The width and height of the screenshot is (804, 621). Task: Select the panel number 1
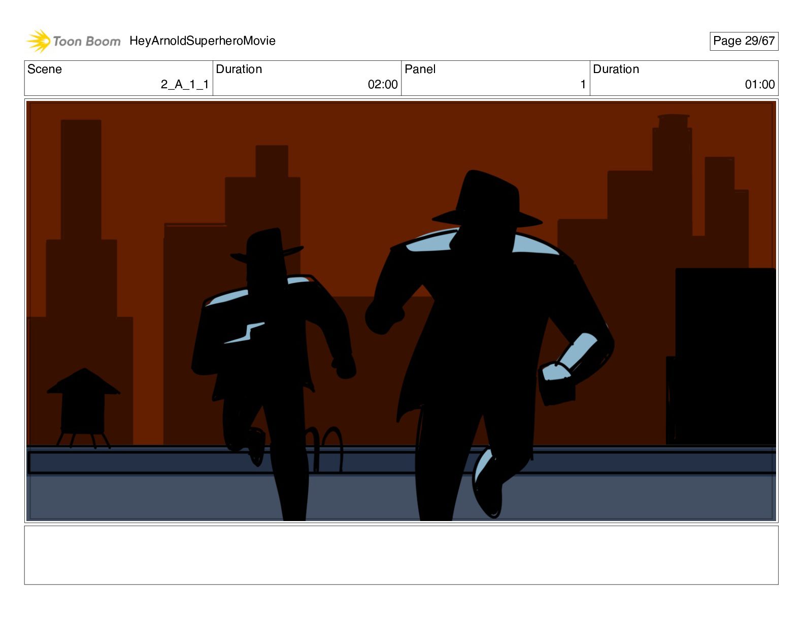tap(583, 84)
